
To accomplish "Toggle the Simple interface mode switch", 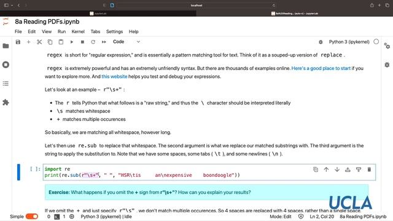I will (x=32, y=216).
